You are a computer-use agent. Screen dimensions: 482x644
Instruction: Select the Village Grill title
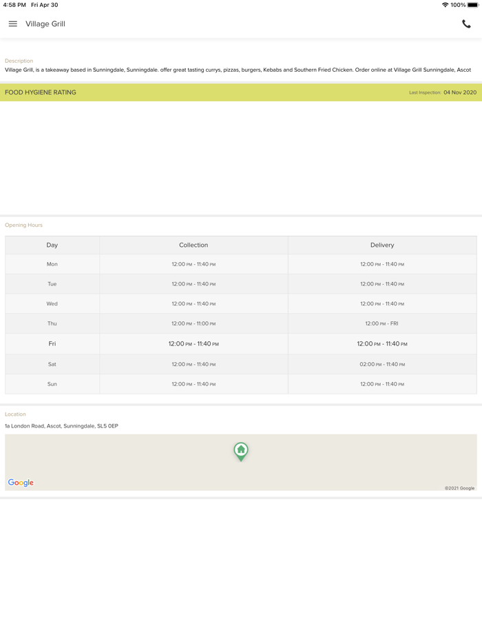point(45,24)
